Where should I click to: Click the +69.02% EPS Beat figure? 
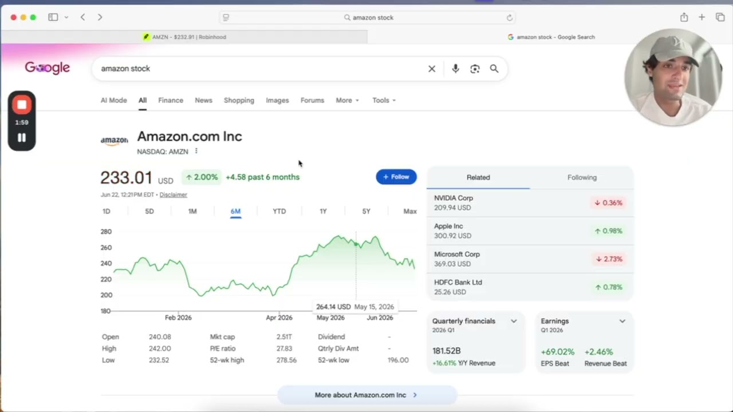(x=558, y=352)
